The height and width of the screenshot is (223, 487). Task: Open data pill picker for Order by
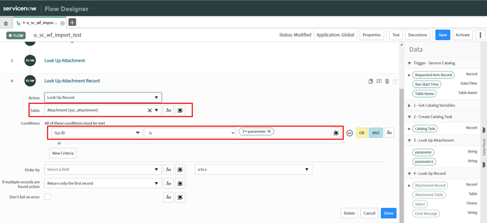180,169
